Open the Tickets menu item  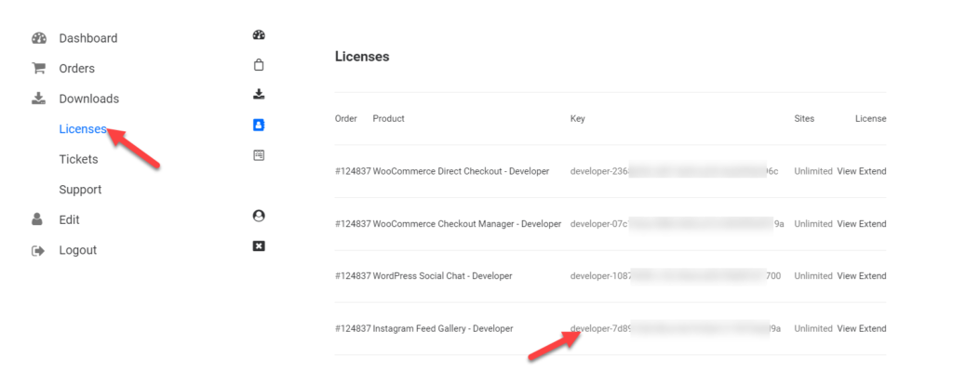(x=78, y=159)
